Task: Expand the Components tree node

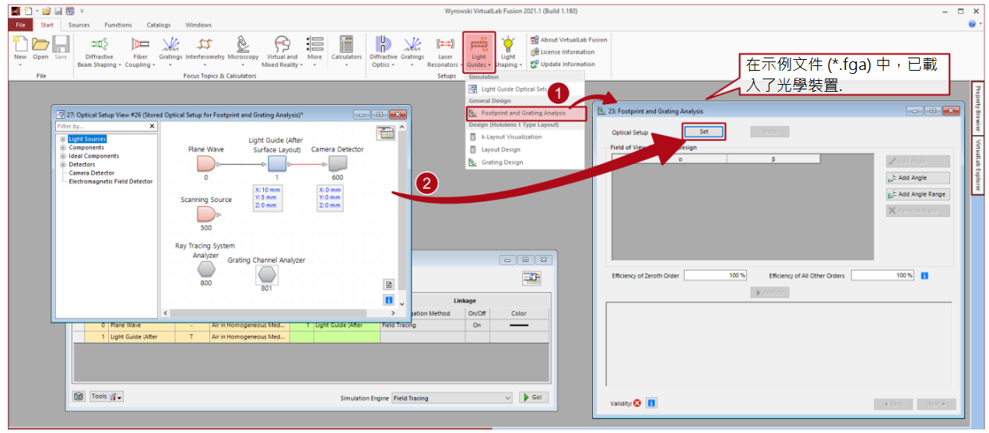Action: point(61,148)
